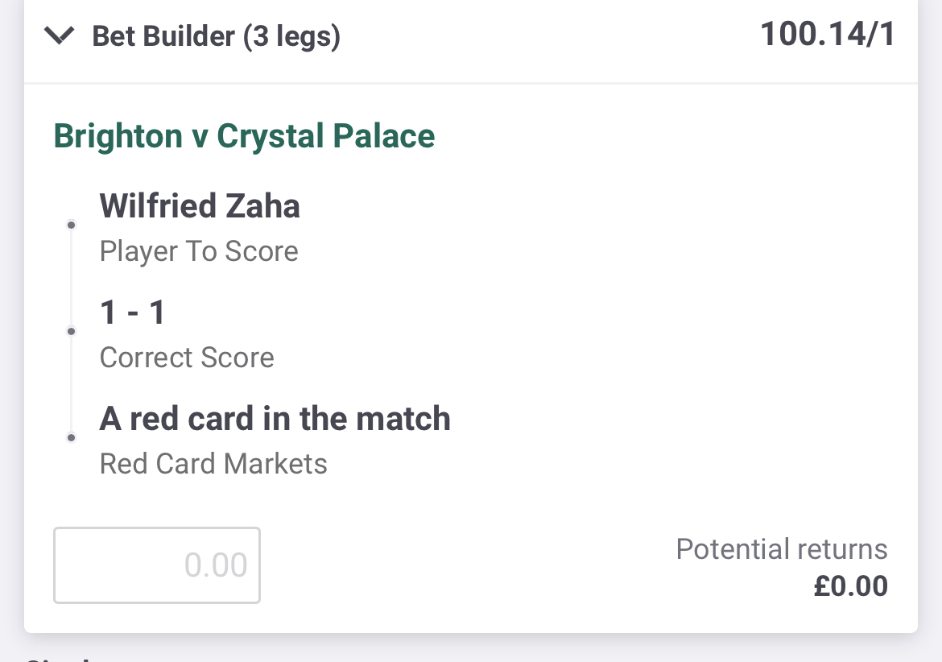The image size is (942, 662).
Task: Click the Bet Builder (3 legs) header
Action: coord(217,36)
